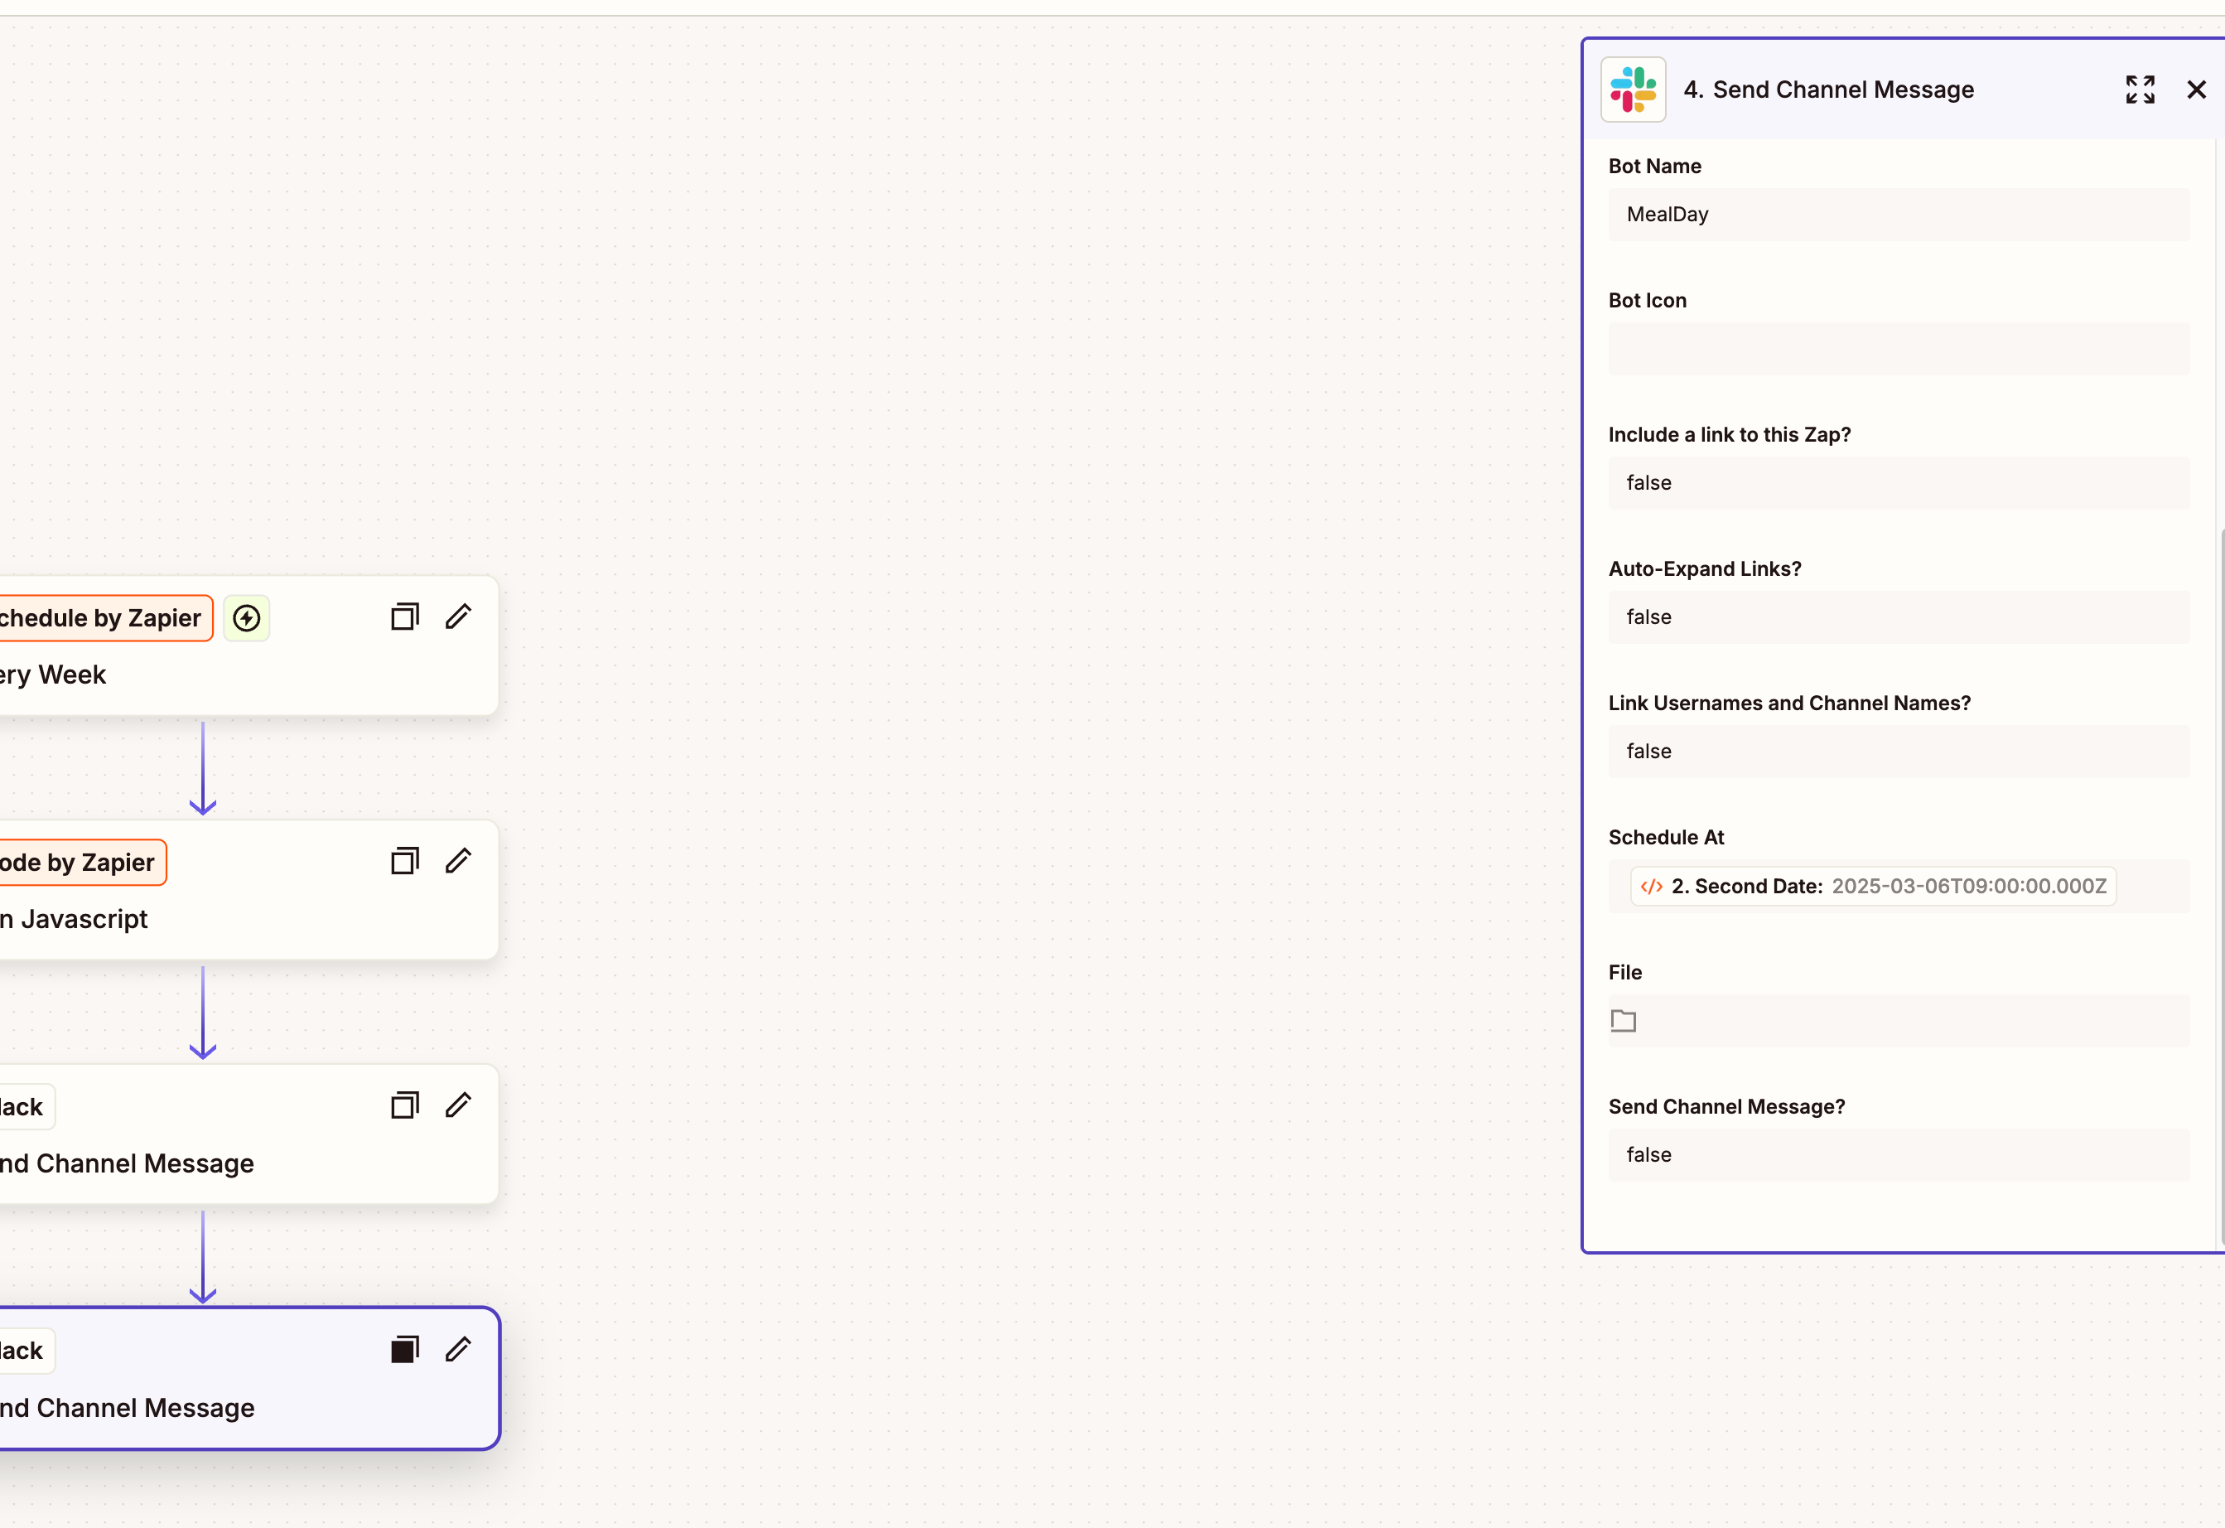Copy the Code by Zapier step
The image size is (2225, 1528).
coord(405,861)
